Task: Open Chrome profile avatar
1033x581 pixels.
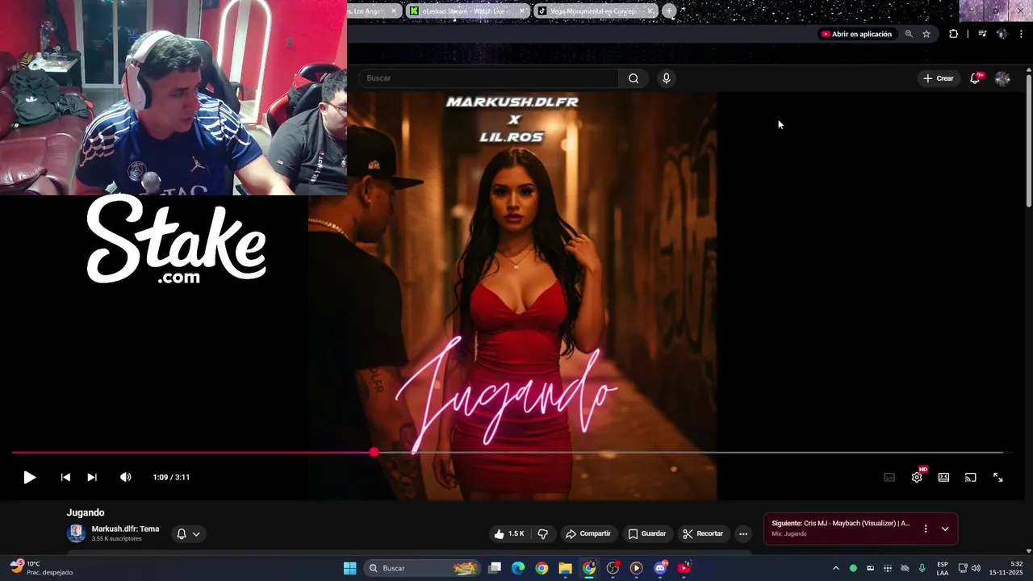Action: [x=1002, y=34]
